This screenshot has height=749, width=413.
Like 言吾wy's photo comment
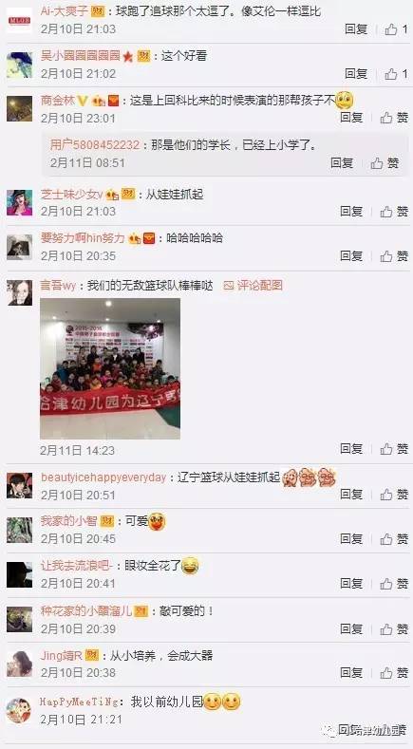[394, 448]
